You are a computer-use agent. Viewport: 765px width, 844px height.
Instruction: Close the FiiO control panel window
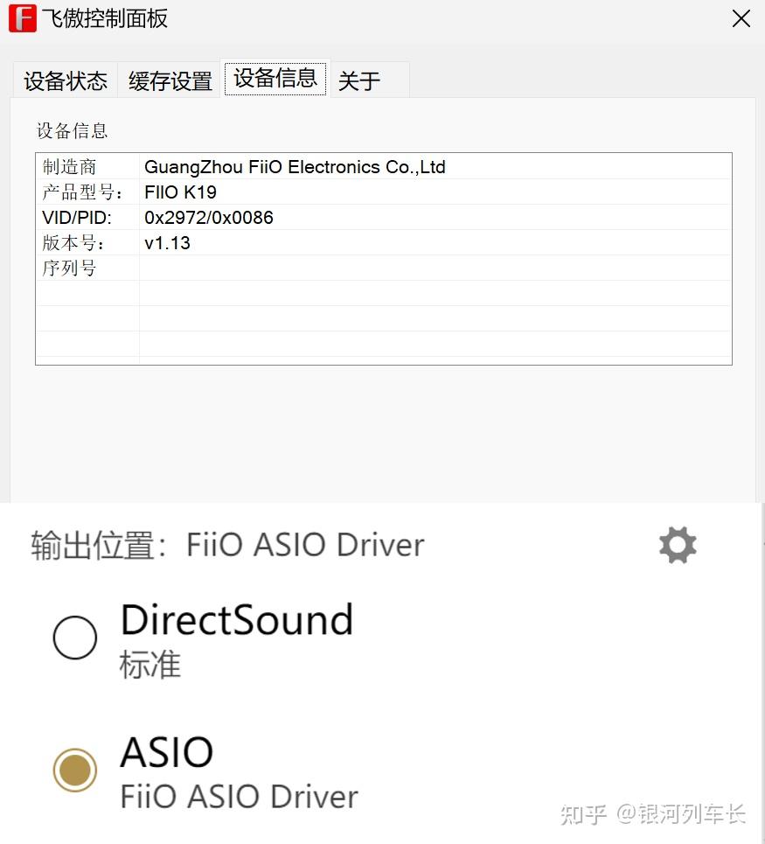coord(741,18)
